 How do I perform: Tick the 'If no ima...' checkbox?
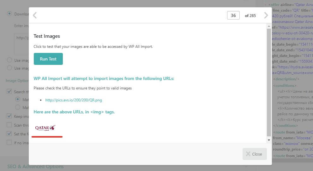coord(9,143)
